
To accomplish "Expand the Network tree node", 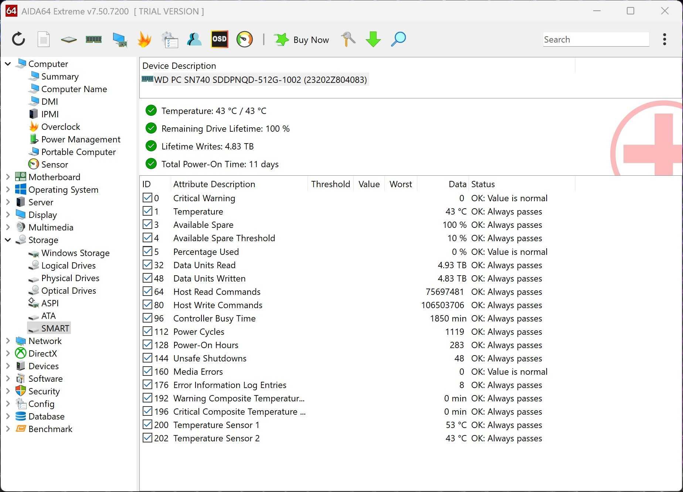I will point(8,341).
